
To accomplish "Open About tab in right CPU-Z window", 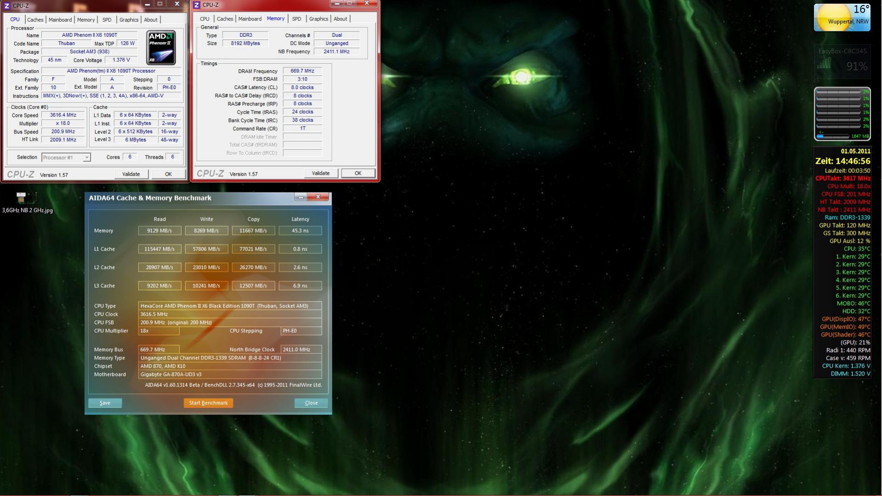I will [340, 19].
